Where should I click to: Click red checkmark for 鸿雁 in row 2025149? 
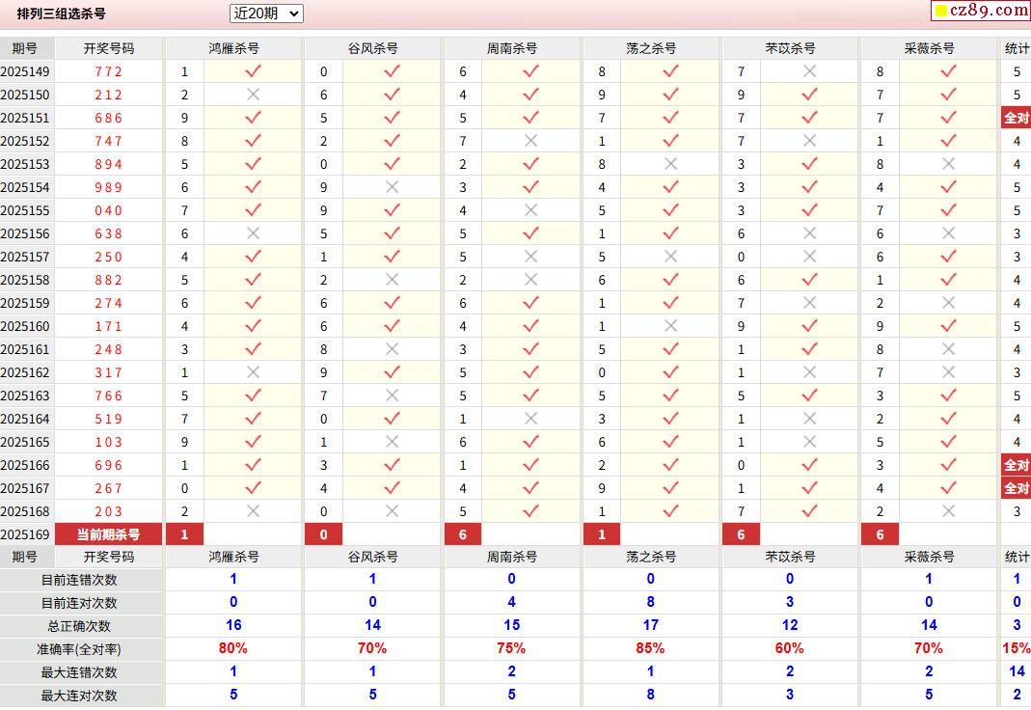pyautogui.click(x=253, y=71)
